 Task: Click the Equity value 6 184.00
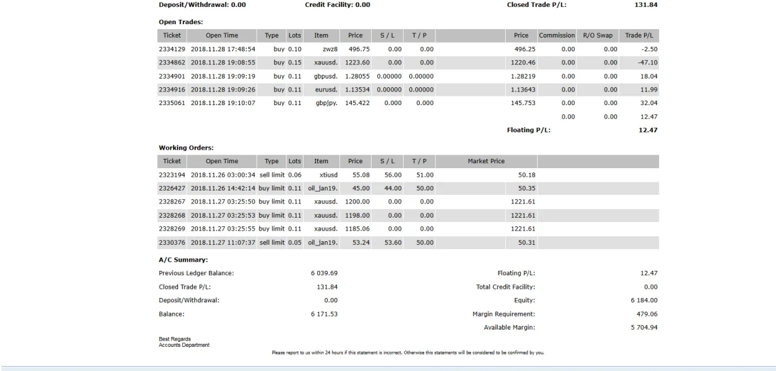pyautogui.click(x=644, y=301)
